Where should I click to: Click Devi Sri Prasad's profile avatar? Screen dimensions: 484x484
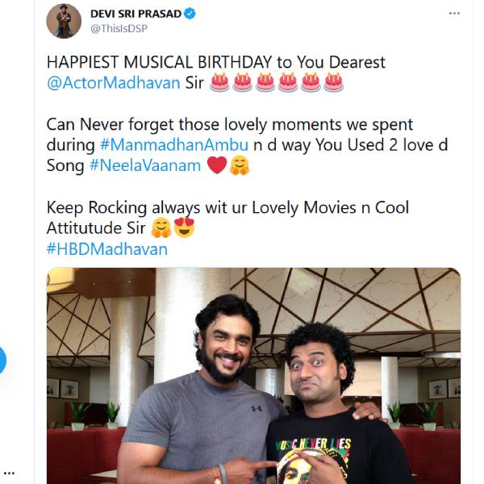64,21
